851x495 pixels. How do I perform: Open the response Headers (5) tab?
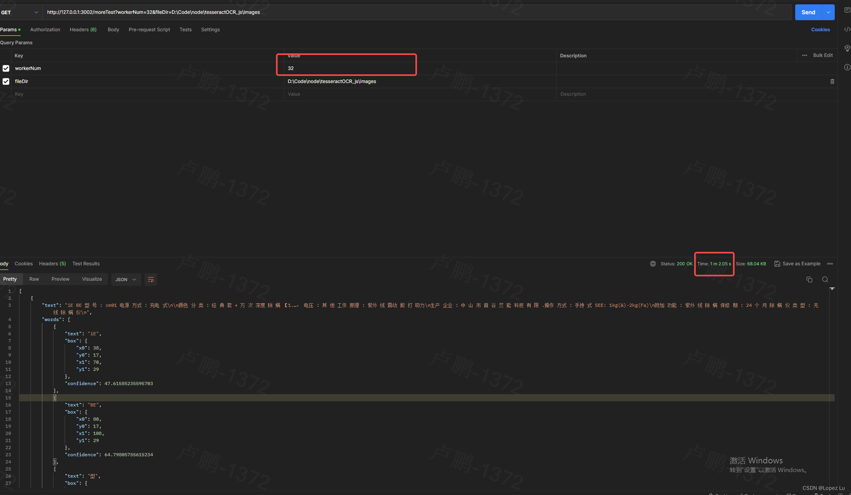click(52, 264)
